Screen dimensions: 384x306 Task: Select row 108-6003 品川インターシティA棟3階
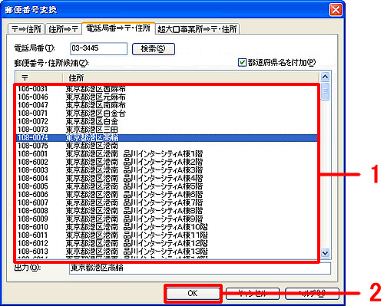167,170
